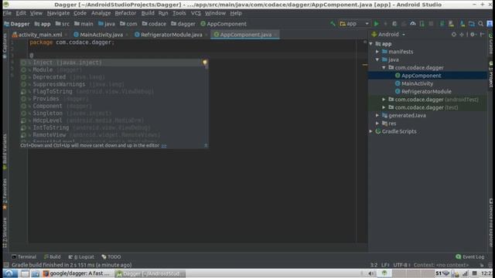
Task: Toggle the Logcat tool window
Action: pyautogui.click(x=81, y=257)
